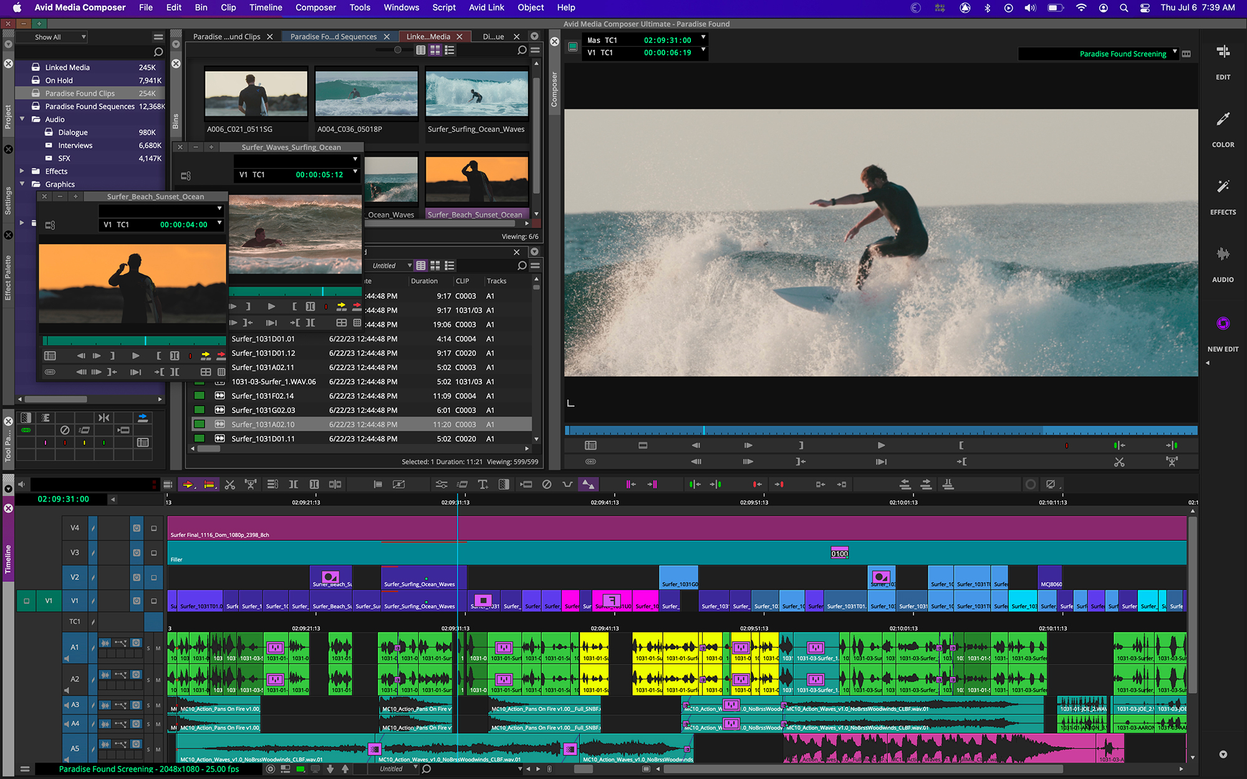Play the Surfer_Beach_Sunset_Ocean popup monitor
The height and width of the screenshot is (779, 1247).
coord(135,355)
